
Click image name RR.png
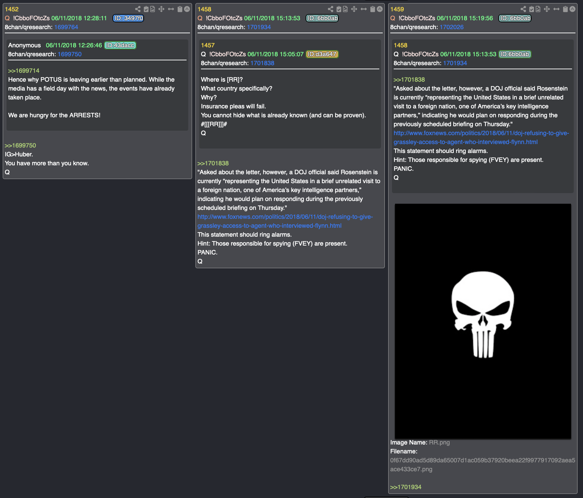(x=439, y=442)
